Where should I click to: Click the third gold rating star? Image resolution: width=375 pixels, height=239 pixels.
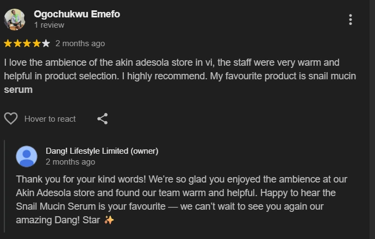27,43
